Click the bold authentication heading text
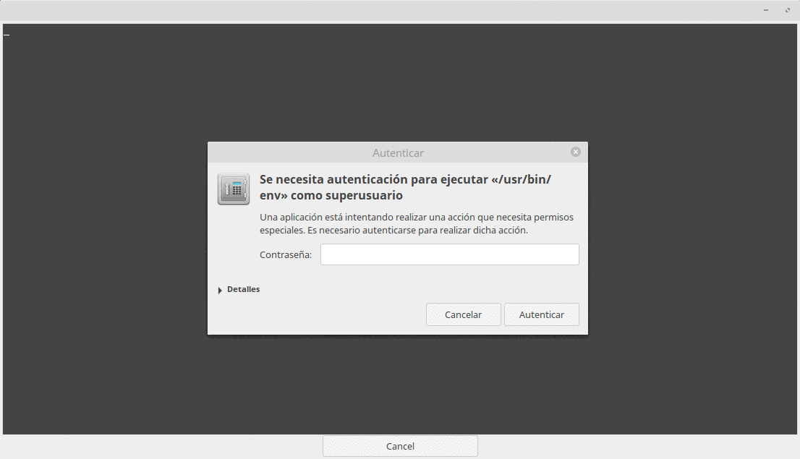 [405, 187]
